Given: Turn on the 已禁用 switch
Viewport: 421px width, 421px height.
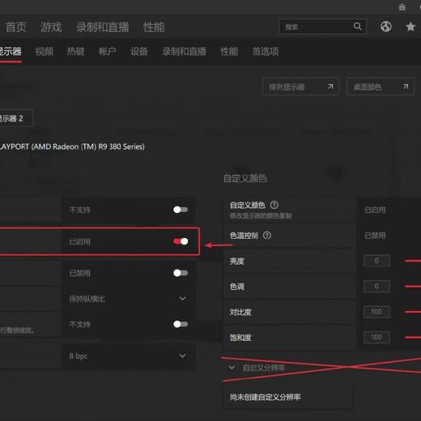Looking at the screenshot, I should tap(181, 273).
